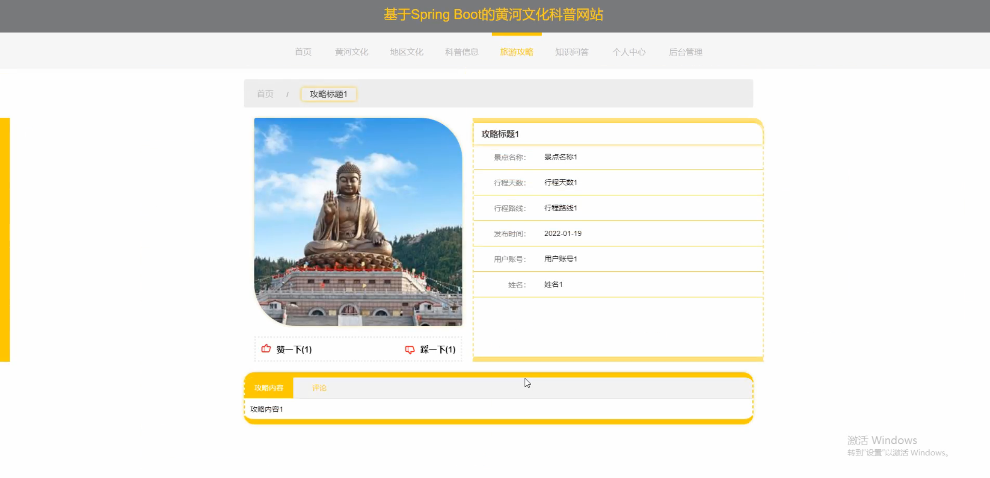Select the 攻略内容 tab
The width and height of the screenshot is (990, 478).
coord(269,388)
